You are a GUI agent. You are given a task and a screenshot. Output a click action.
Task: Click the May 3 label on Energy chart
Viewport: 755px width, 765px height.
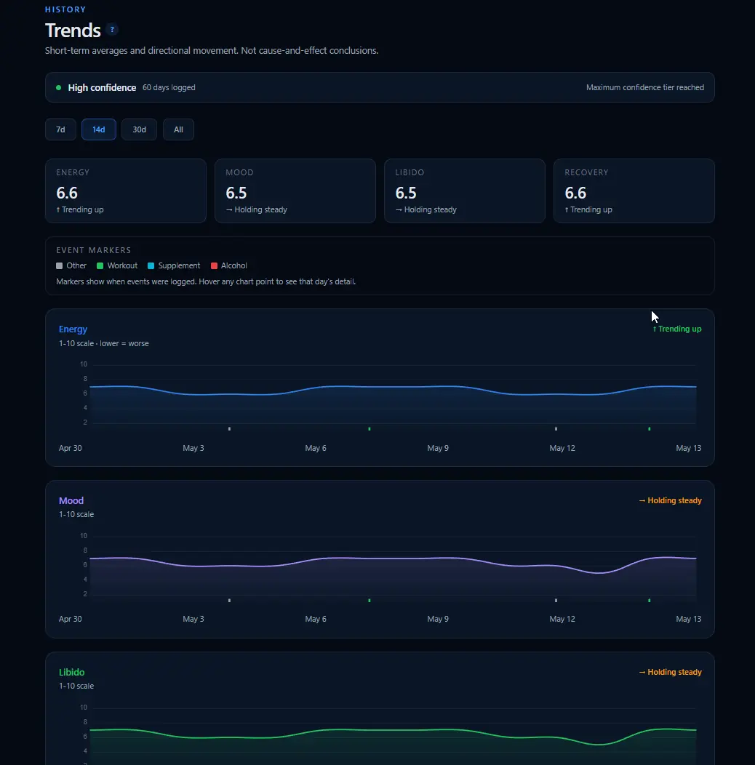(x=193, y=448)
